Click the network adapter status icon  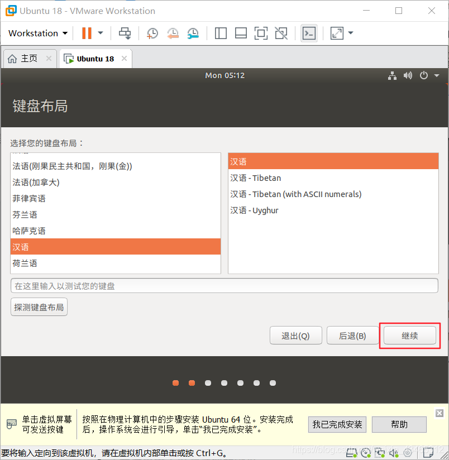tap(380, 453)
